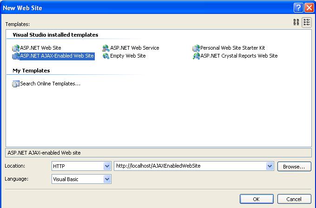The width and height of the screenshot is (316, 208).
Task: Click the localhost URL text field
Action: click(x=190, y=166)
